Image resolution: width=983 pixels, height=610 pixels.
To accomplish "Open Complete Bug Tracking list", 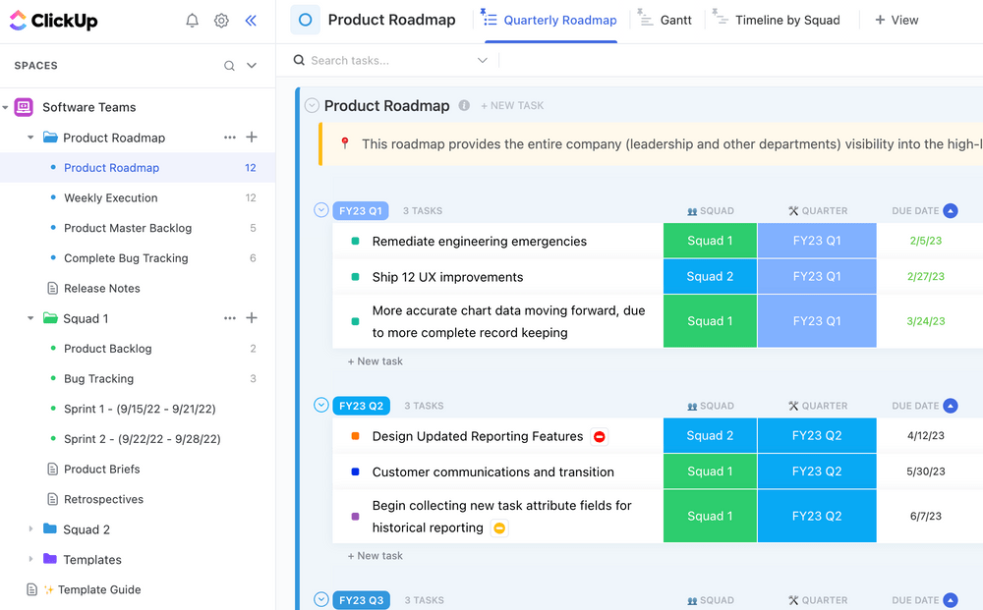I will (x=126, y=258).
